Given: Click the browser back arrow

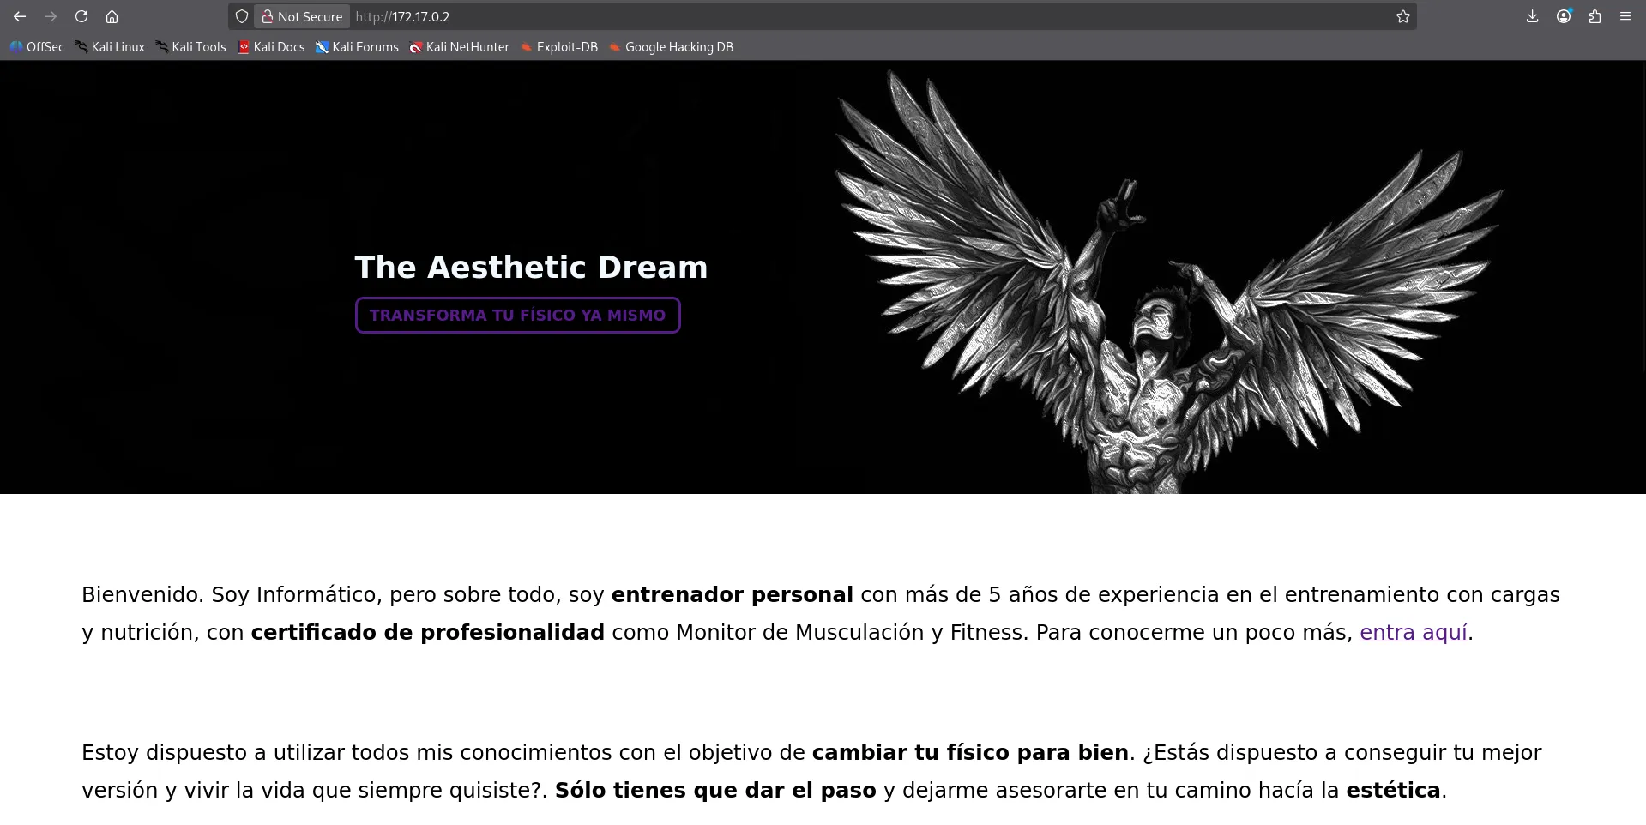Looking at the screenshot, I should point(20,16).
